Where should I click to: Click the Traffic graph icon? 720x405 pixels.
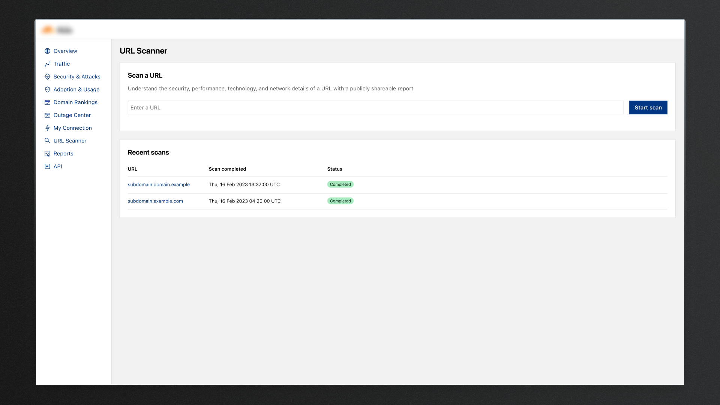point(47,64)
